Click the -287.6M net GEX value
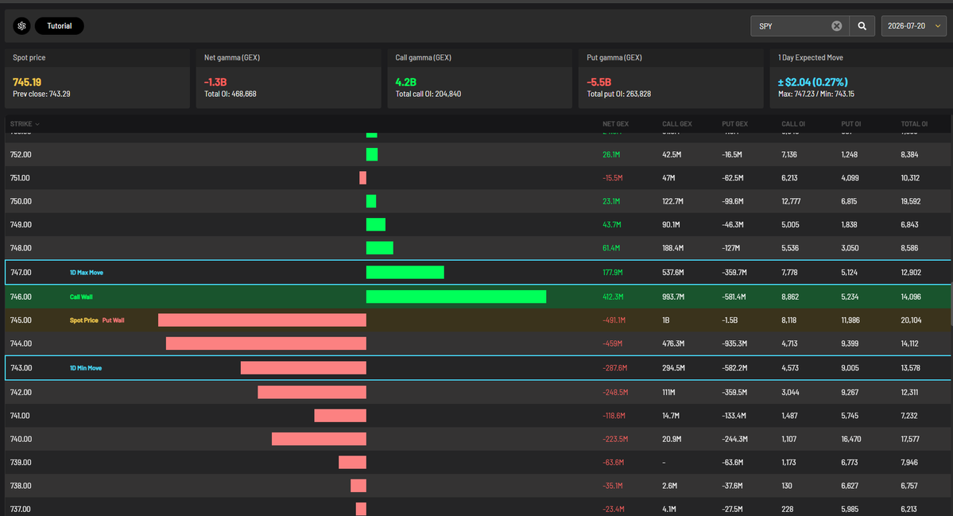Viewport: 953px width, 516px height. tap(614, 367)
